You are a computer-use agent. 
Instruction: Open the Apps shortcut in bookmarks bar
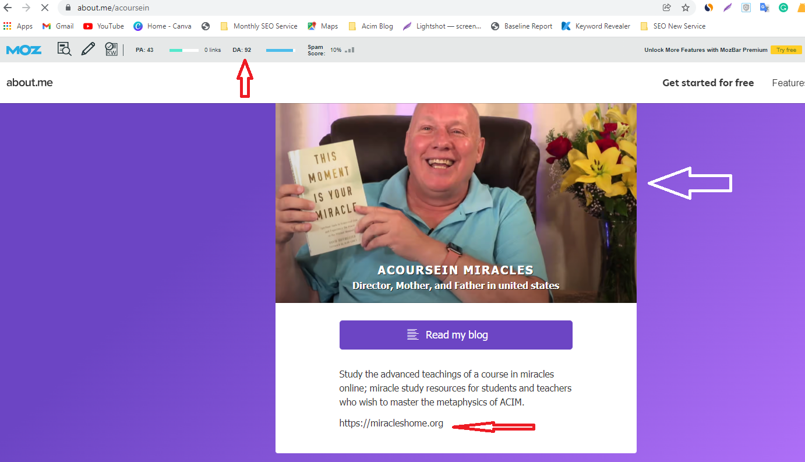[18, 26]
